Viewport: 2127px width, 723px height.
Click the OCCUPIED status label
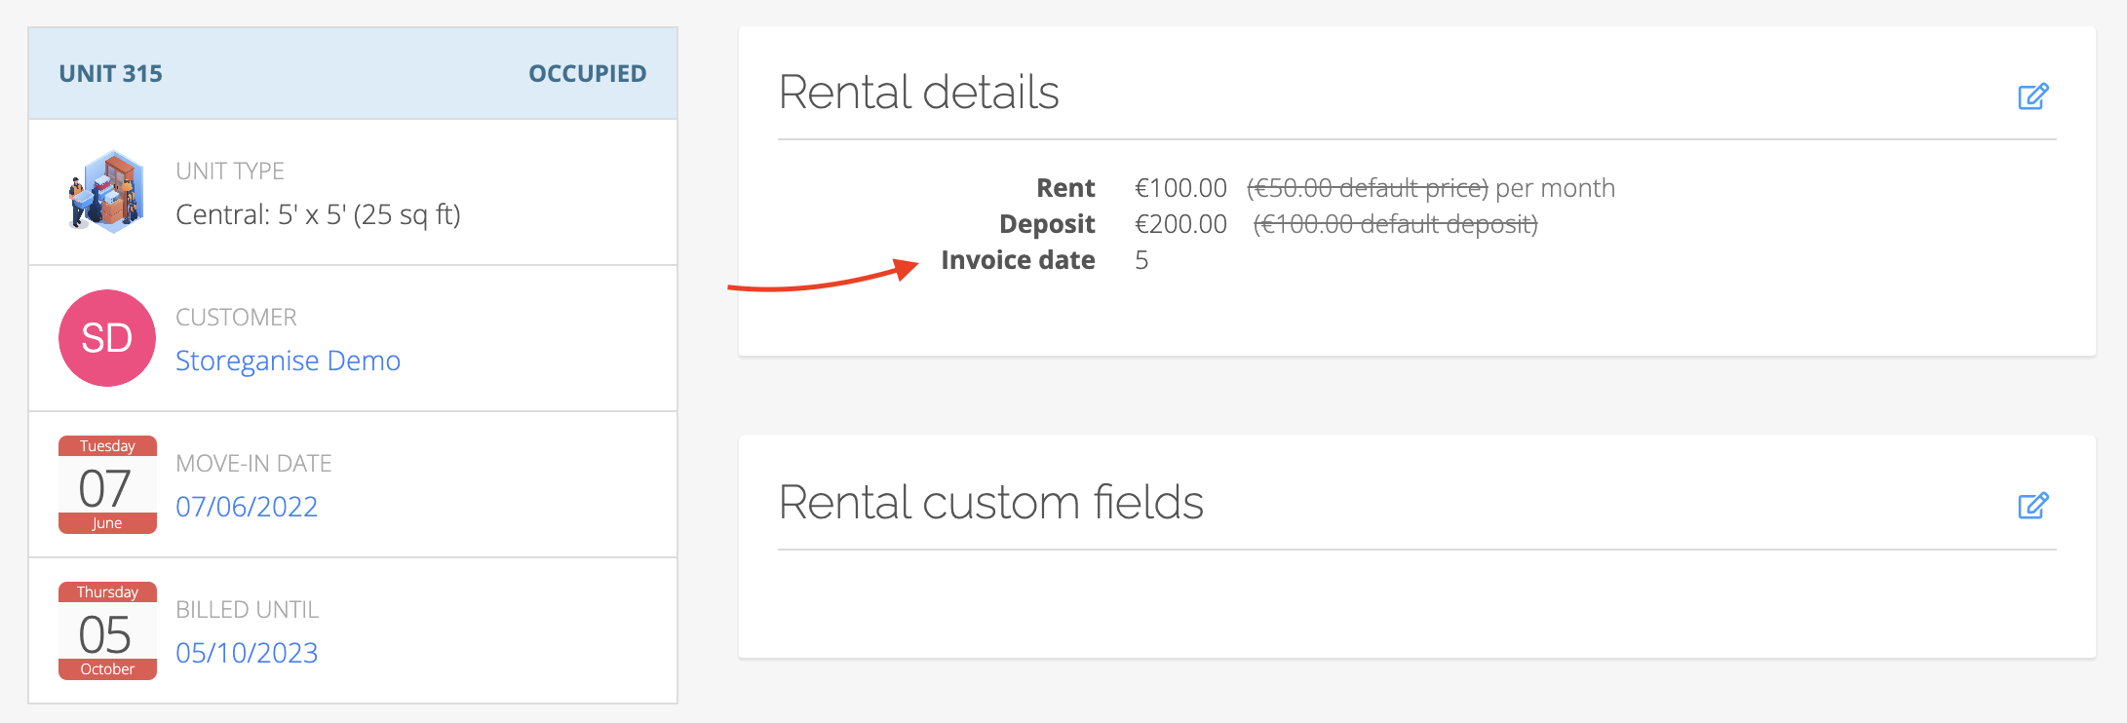point(587,74)
